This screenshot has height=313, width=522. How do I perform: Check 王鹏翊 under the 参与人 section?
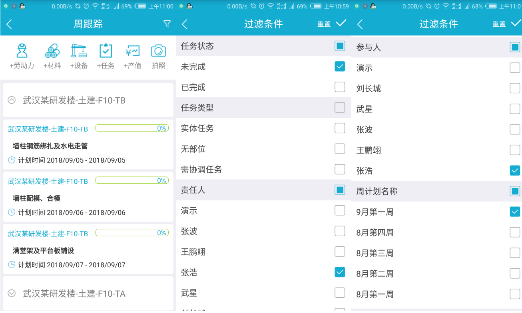515,150
